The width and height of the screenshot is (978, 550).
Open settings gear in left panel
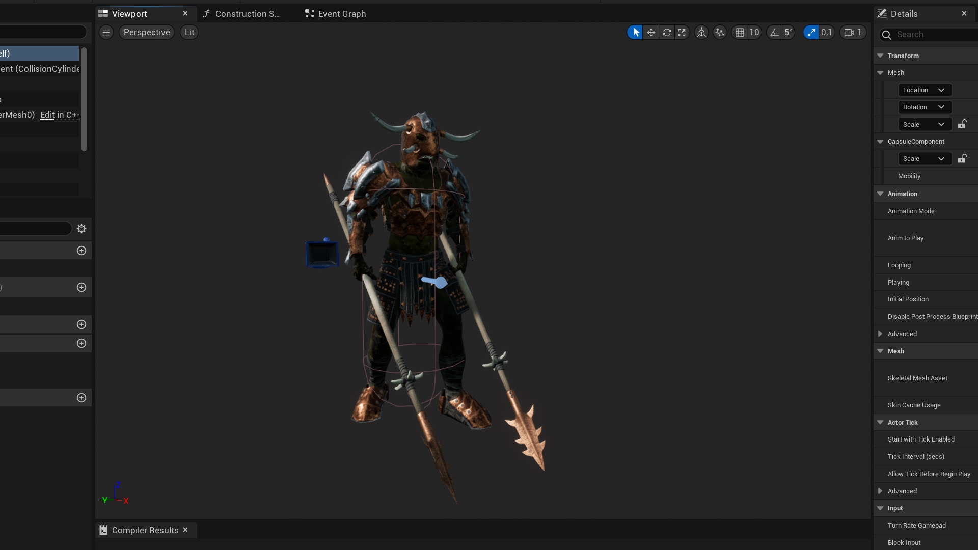[81, 229]
